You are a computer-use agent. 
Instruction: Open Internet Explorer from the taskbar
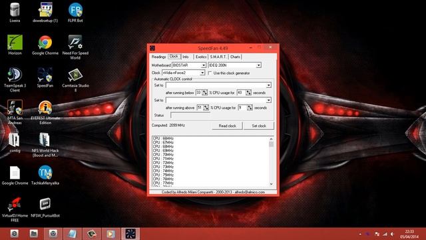(x=15, y=234)
